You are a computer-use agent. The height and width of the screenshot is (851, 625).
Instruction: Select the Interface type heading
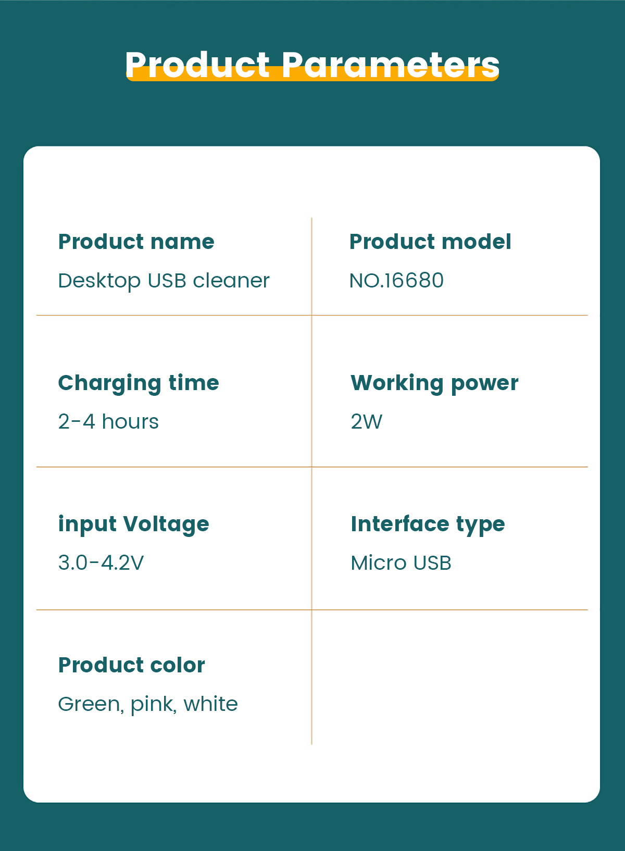click(x=428, y=525)
